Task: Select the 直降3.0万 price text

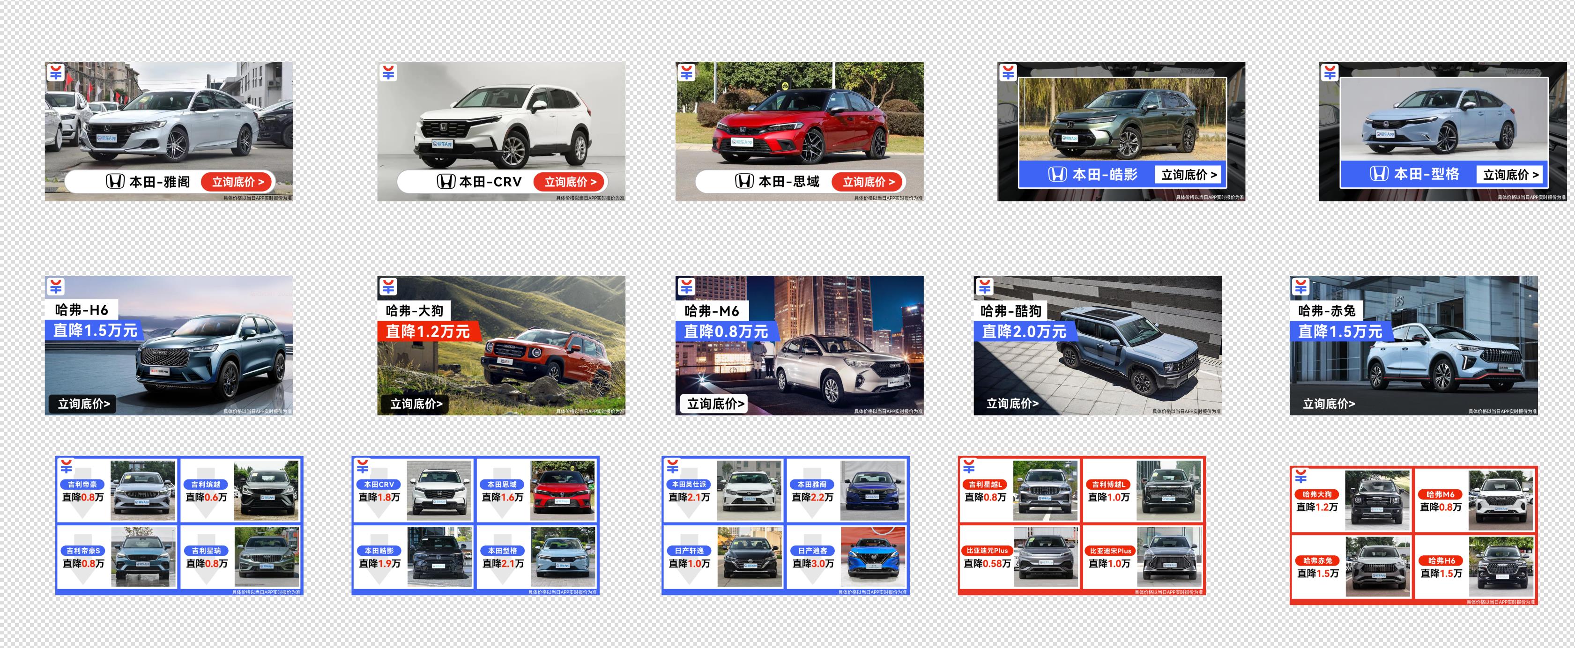Action: coord(813,564)
